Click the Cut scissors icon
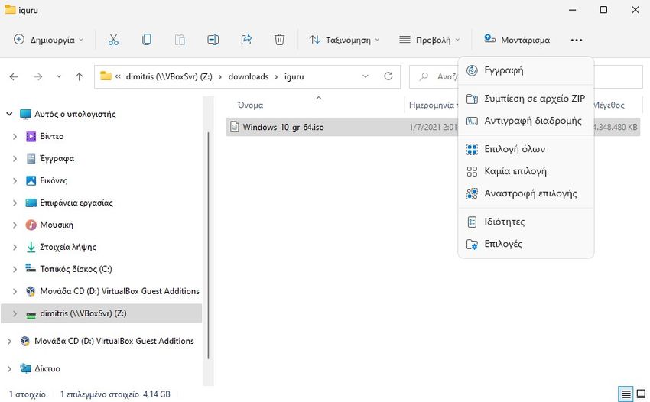The image size is (650, 402). (113, 40)
